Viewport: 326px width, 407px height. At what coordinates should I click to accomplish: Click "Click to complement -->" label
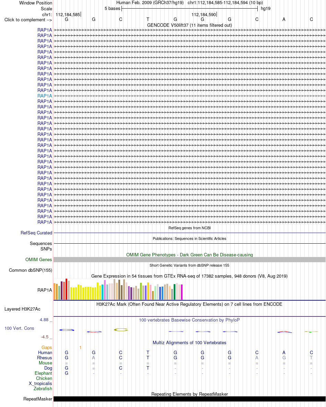pyautogui.click(x=28, y=20)
